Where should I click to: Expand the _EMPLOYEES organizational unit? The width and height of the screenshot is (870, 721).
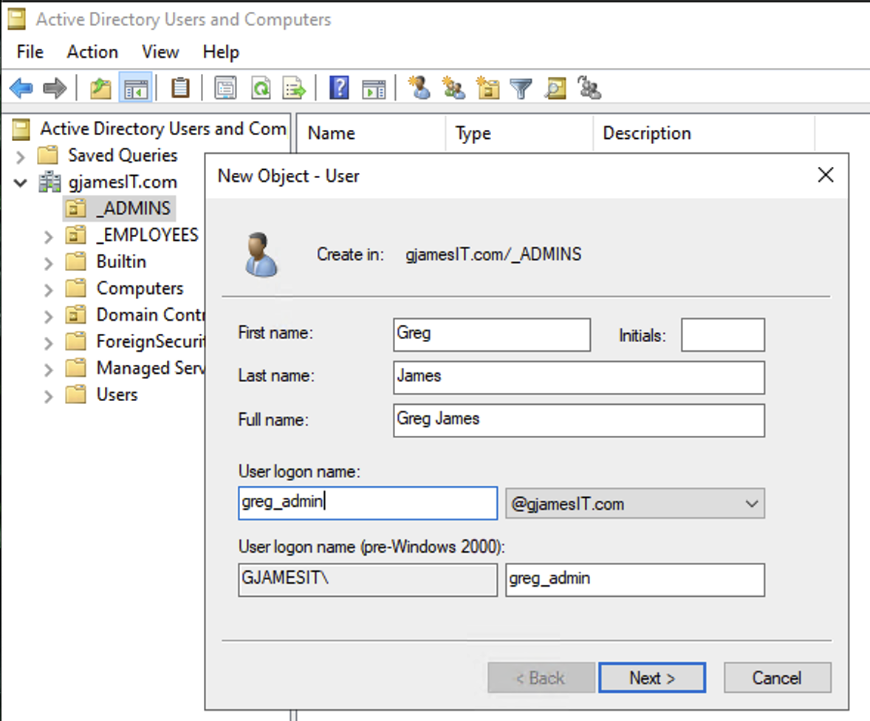pyautogui.click(x=47, y=235)
